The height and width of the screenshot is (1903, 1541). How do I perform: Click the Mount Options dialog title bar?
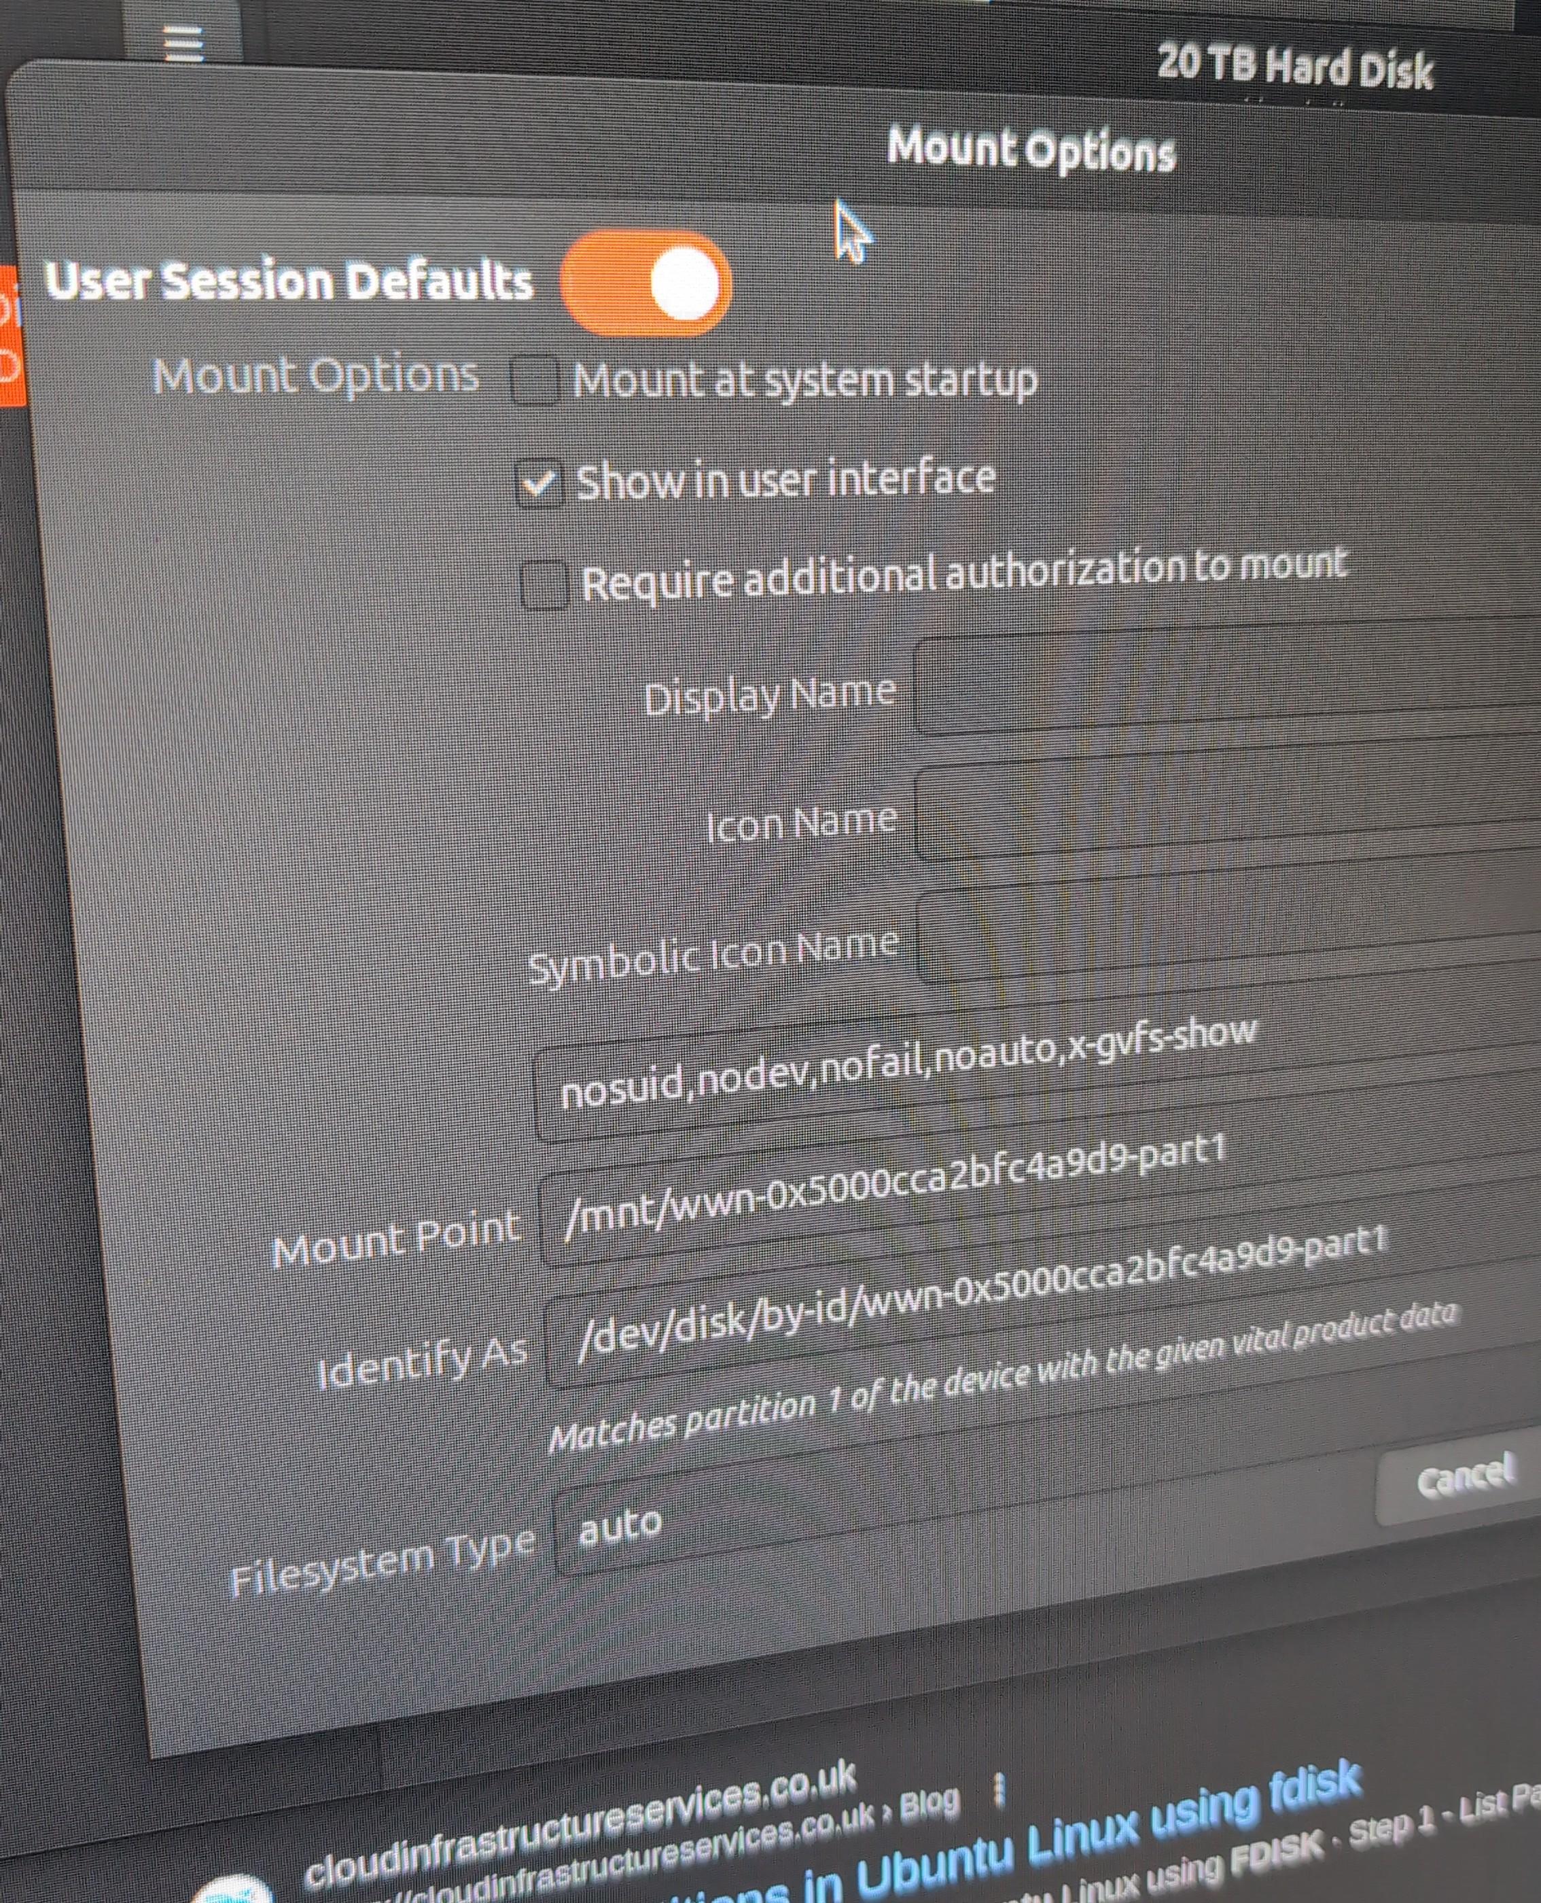[1031, 150]
